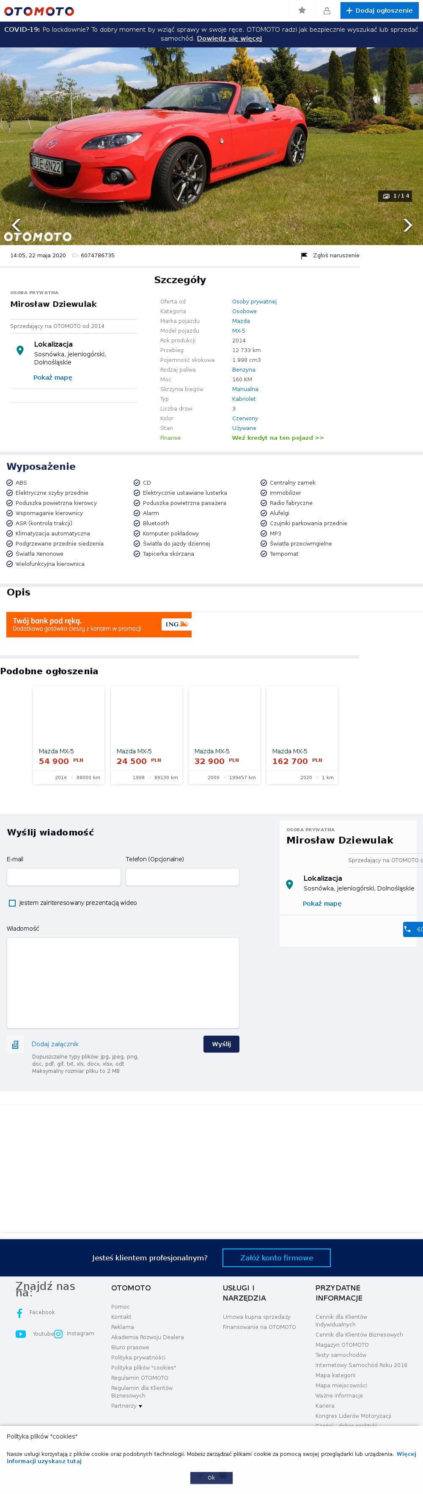Open Polityka prywatności footer link

(138, 1358)
